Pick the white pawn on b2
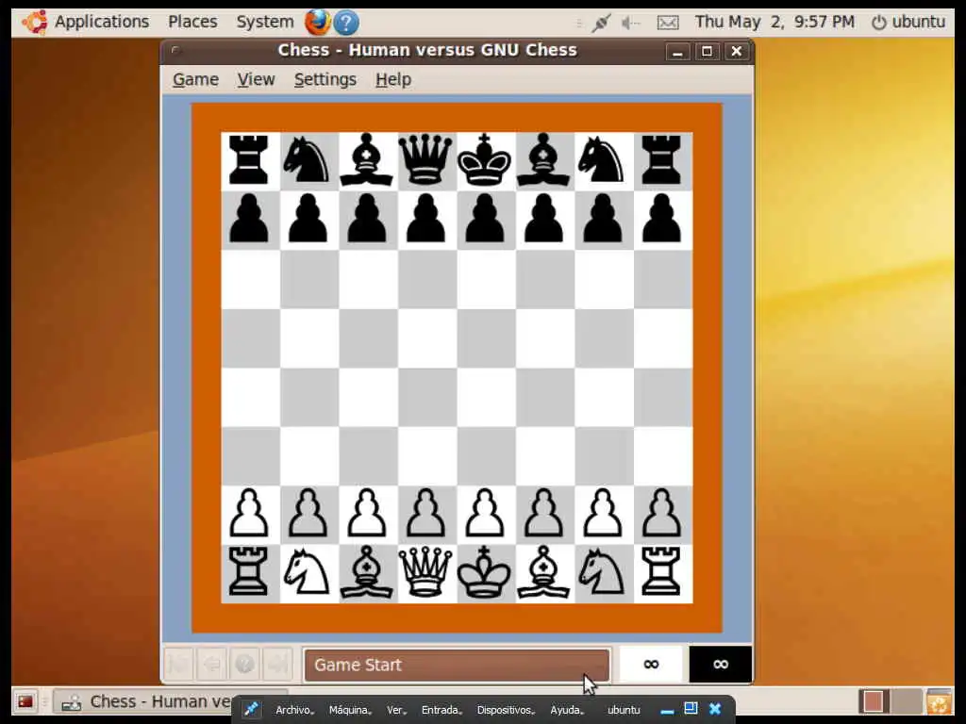Image resolution: width=966 pixels, height=724 pixels. pos(308,513)
